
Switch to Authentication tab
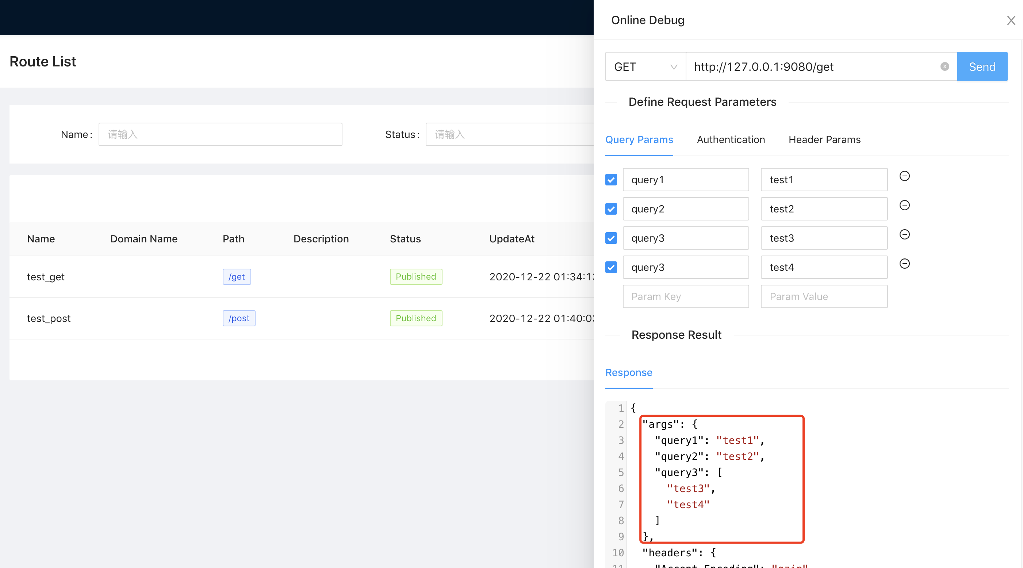tap(730, 139)
